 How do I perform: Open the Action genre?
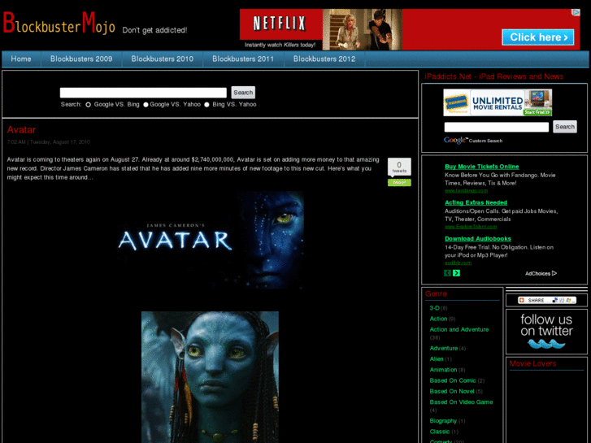[438, 319]
